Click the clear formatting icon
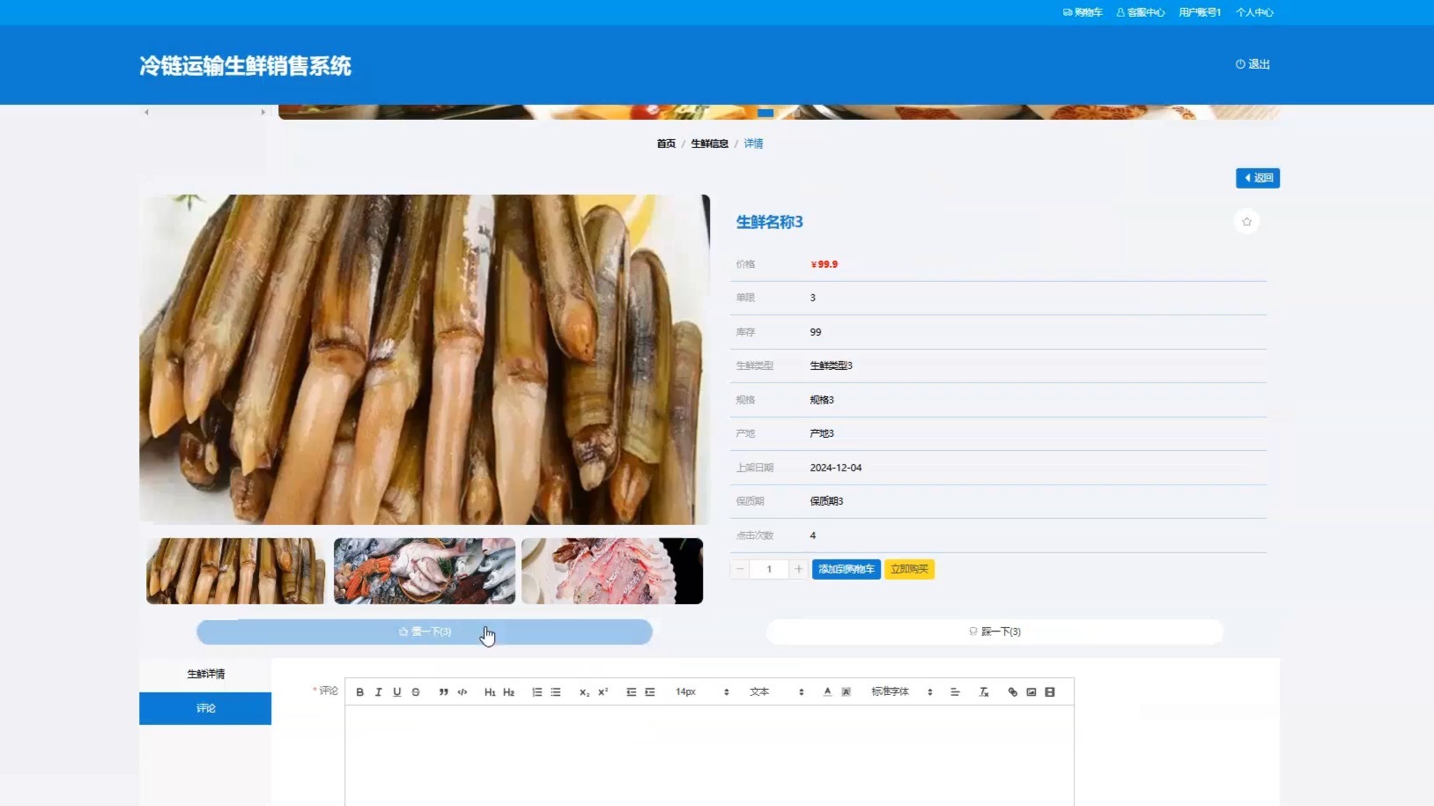This screenshot has height=806, width=1434. coord(983,691)
